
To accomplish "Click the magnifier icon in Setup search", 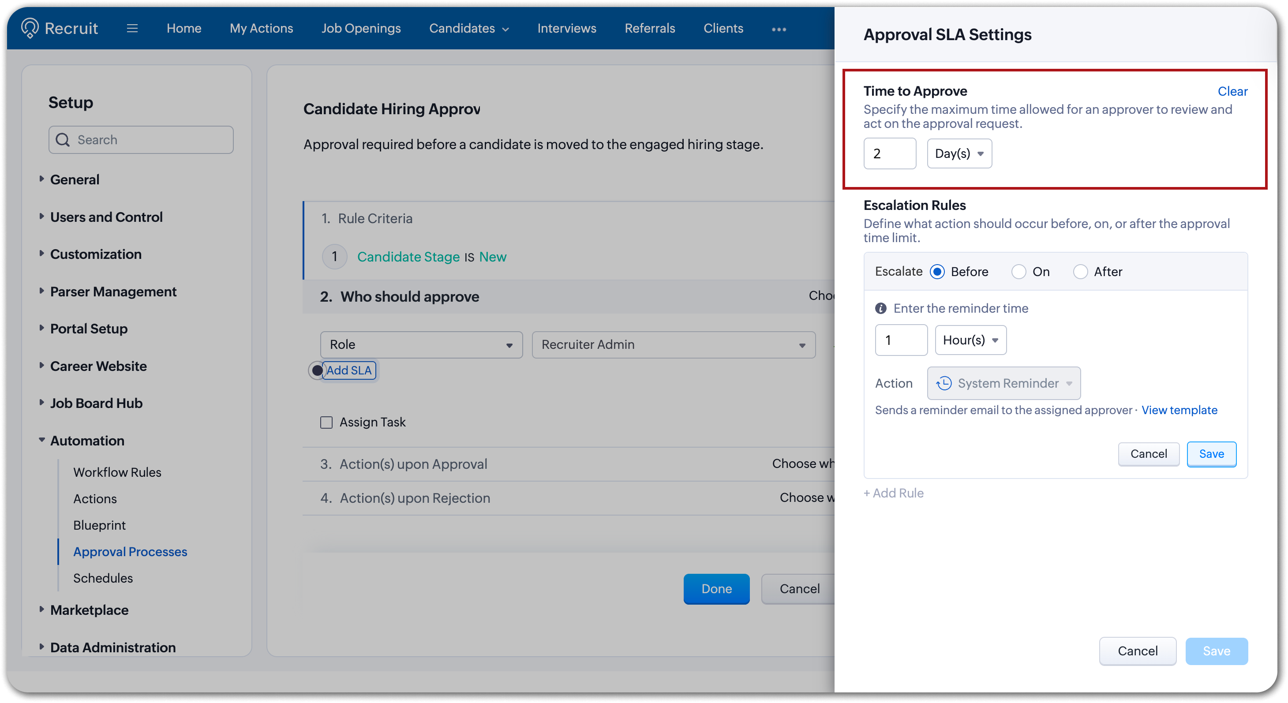I will coord(63,139).
